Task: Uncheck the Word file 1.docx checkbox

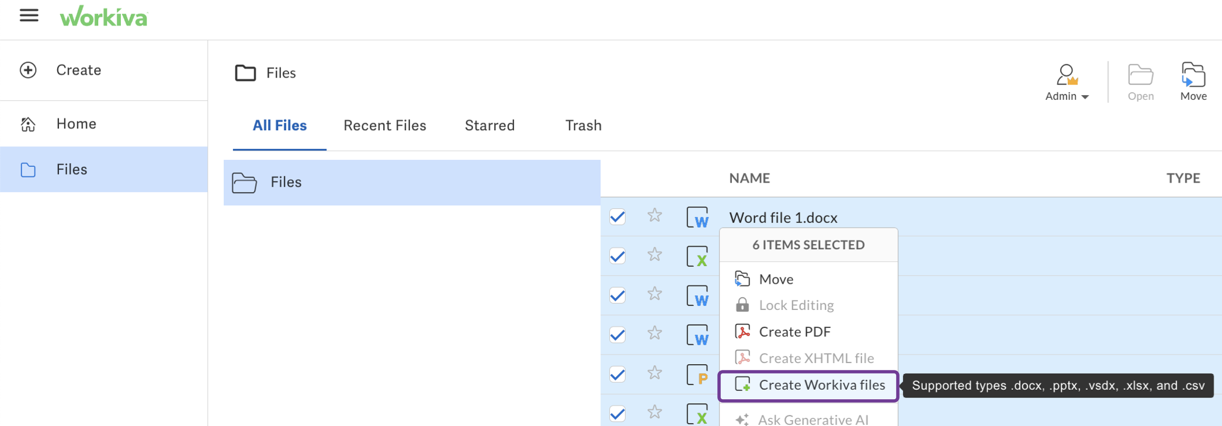Action: 617,217
